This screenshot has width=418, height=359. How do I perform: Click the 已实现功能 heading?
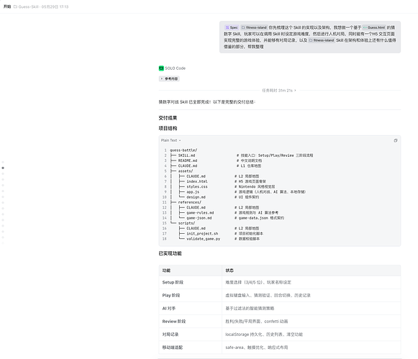click(x=170, y=253)
